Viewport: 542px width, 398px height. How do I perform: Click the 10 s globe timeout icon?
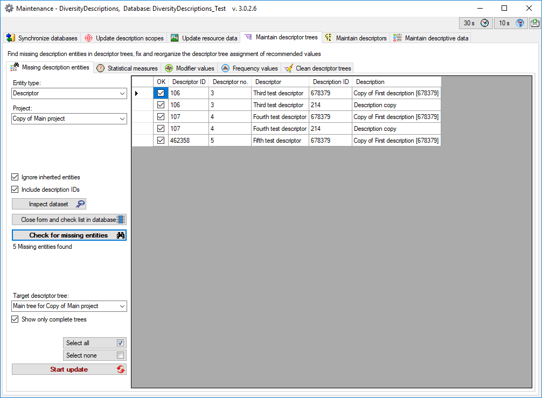[520, 23]
